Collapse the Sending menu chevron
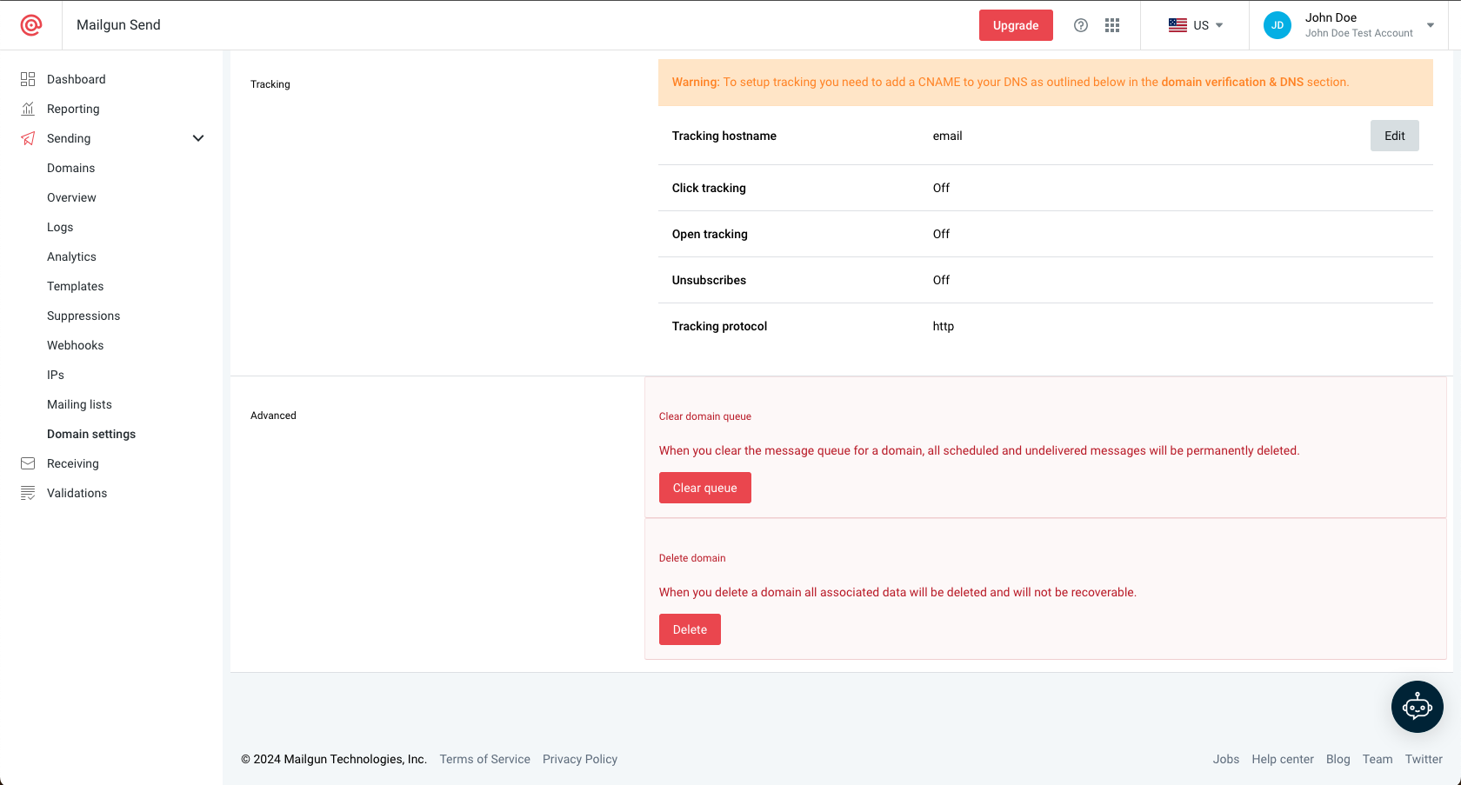The width and height of the screenshot is (1461, 785). [198, 138]
